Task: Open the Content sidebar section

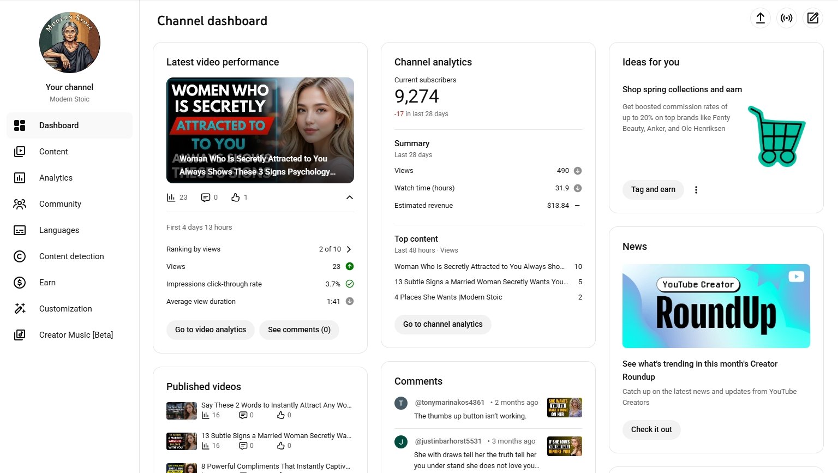Action: click(53, 152)
